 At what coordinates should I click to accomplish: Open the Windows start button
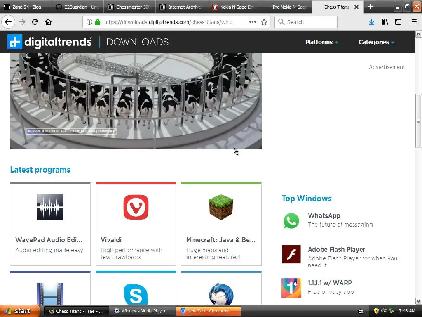coord(20,311)
